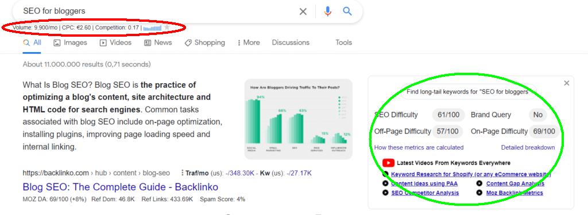Click the About 11.000.000 results text
588x215 pixels.
point(87,64)
